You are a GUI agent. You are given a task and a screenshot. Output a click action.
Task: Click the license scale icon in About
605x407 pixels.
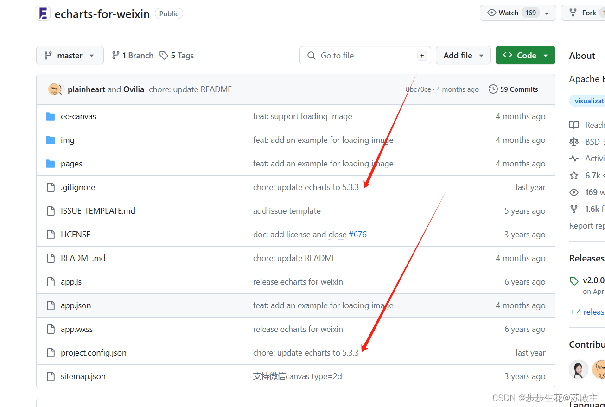coord(574,142)
